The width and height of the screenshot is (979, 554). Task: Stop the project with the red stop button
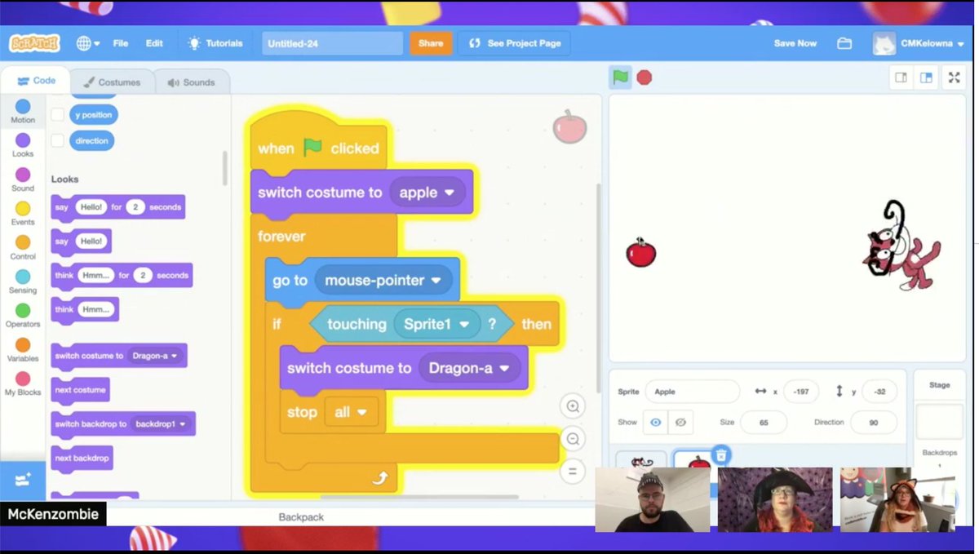click(645, 78)
